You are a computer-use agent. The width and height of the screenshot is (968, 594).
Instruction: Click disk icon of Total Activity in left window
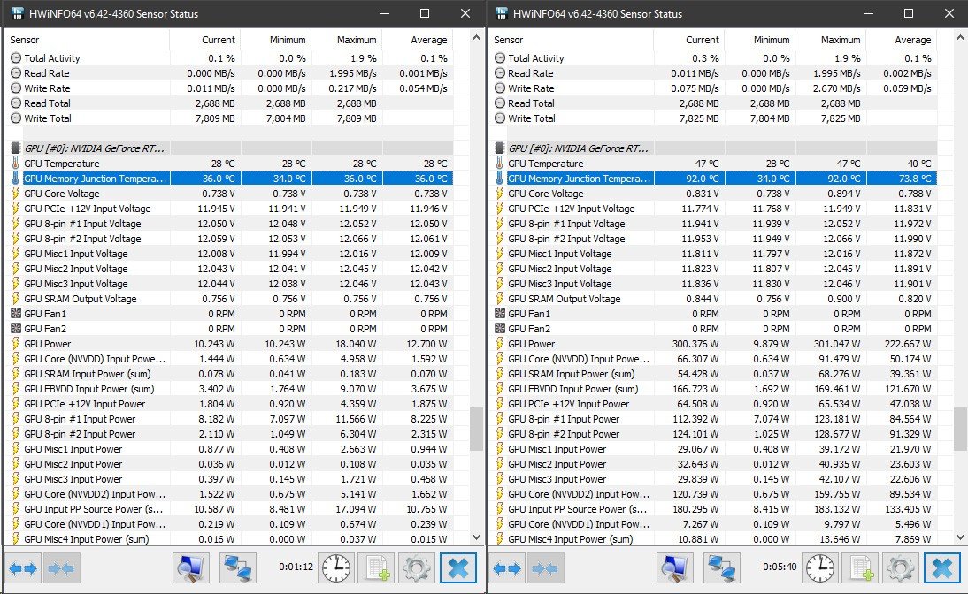(x=16, y=58)
